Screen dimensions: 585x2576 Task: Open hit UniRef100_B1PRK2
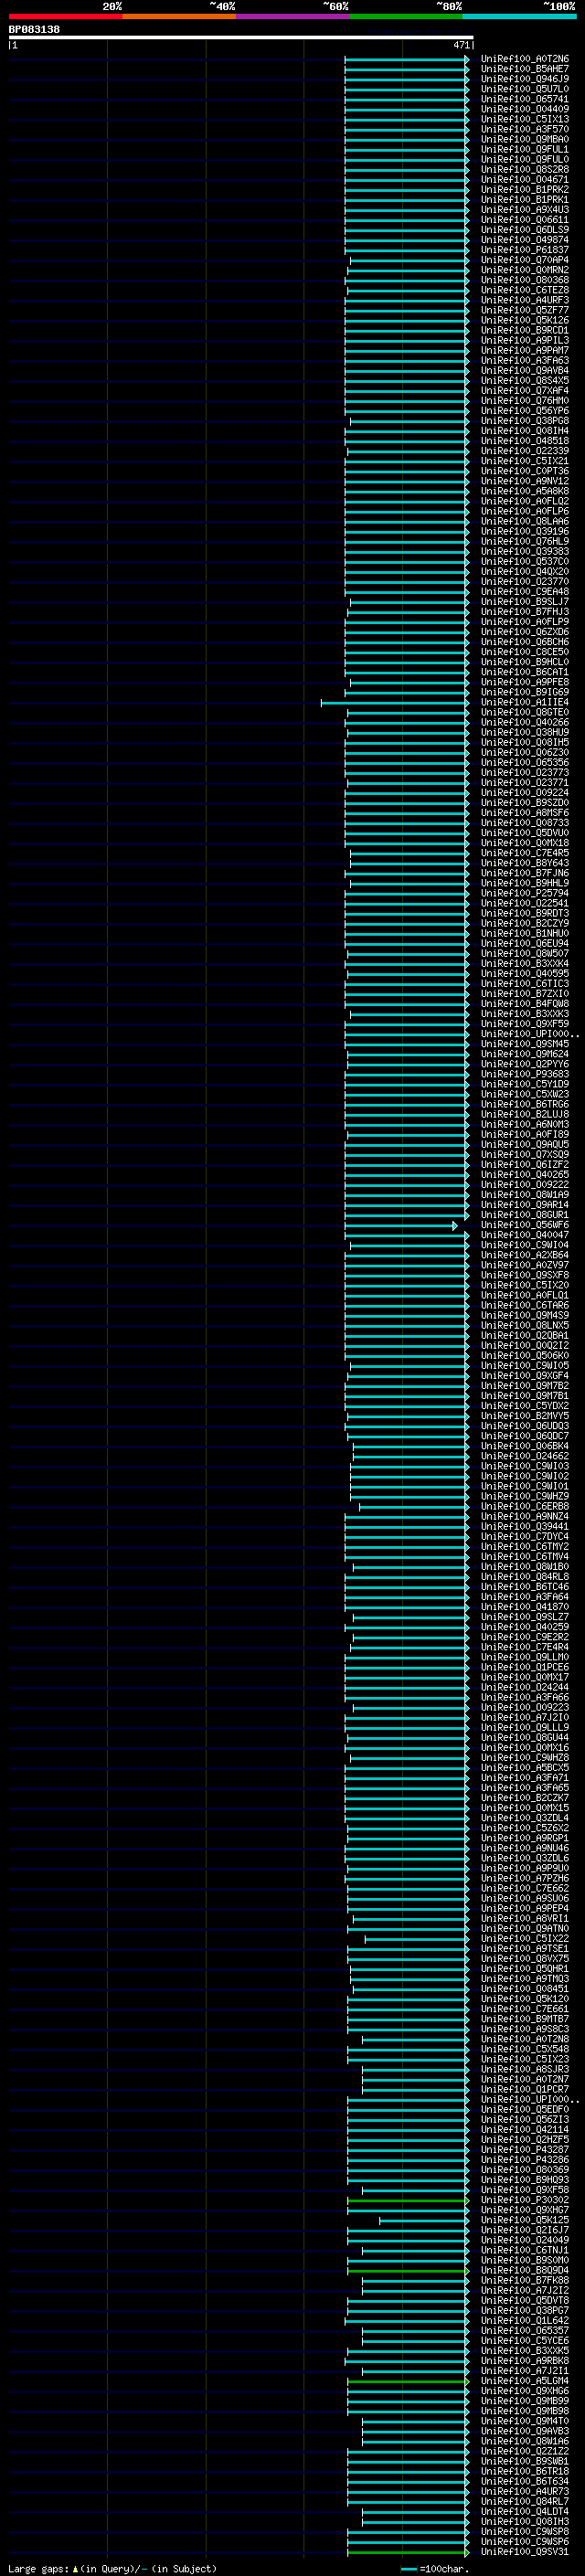point(524,190)
